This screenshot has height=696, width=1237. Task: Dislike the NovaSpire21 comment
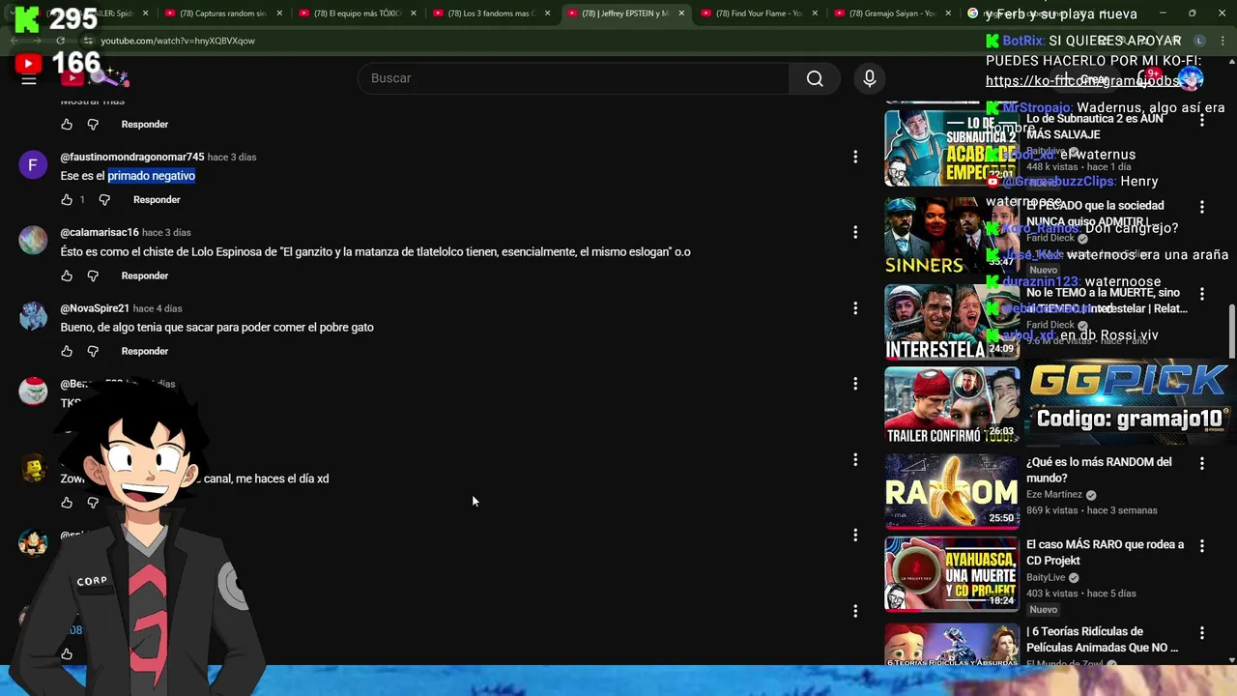[93, 352]
